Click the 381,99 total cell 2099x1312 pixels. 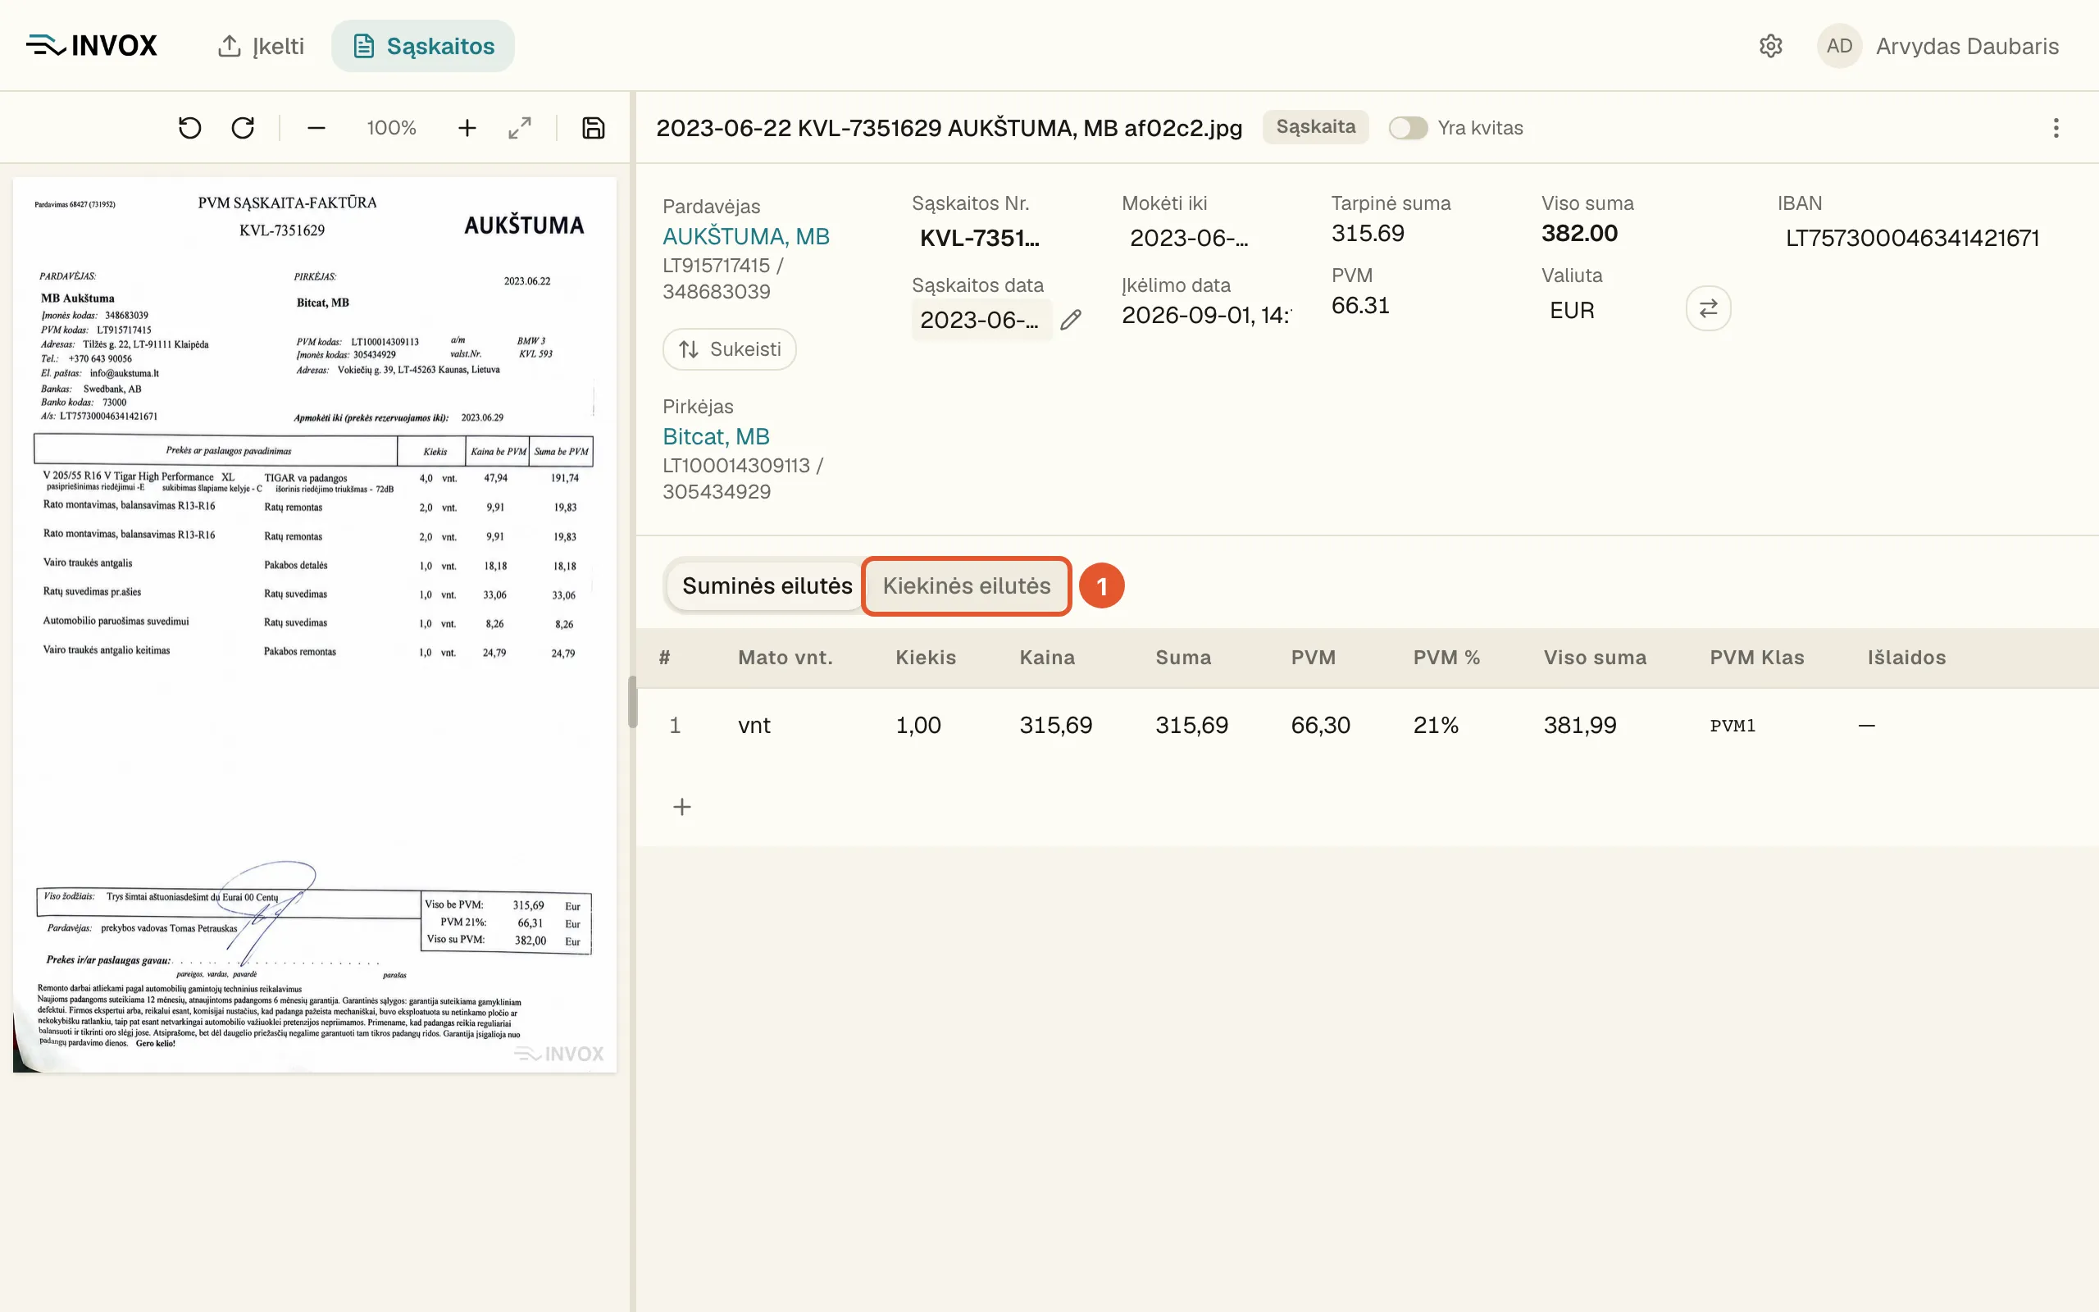point(1579,726)
